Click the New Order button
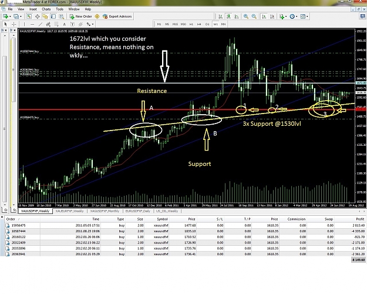This screenshot has height=294, width=367. tap(81, 16)
